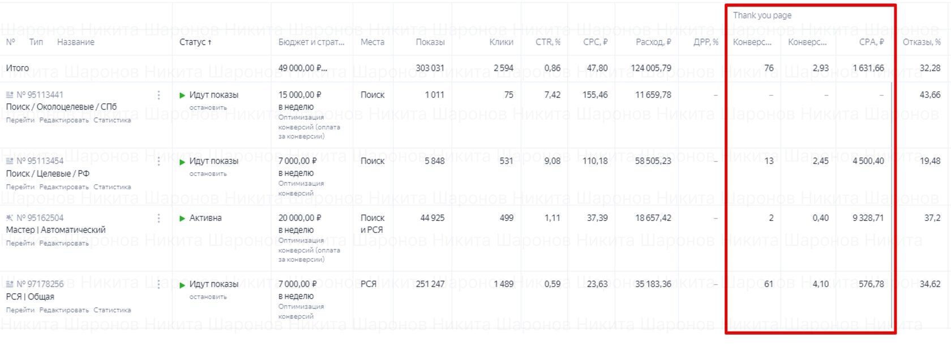951x344 pixels.
Task: Click green play icon next to Активна
Action: [x=182, y=218]
